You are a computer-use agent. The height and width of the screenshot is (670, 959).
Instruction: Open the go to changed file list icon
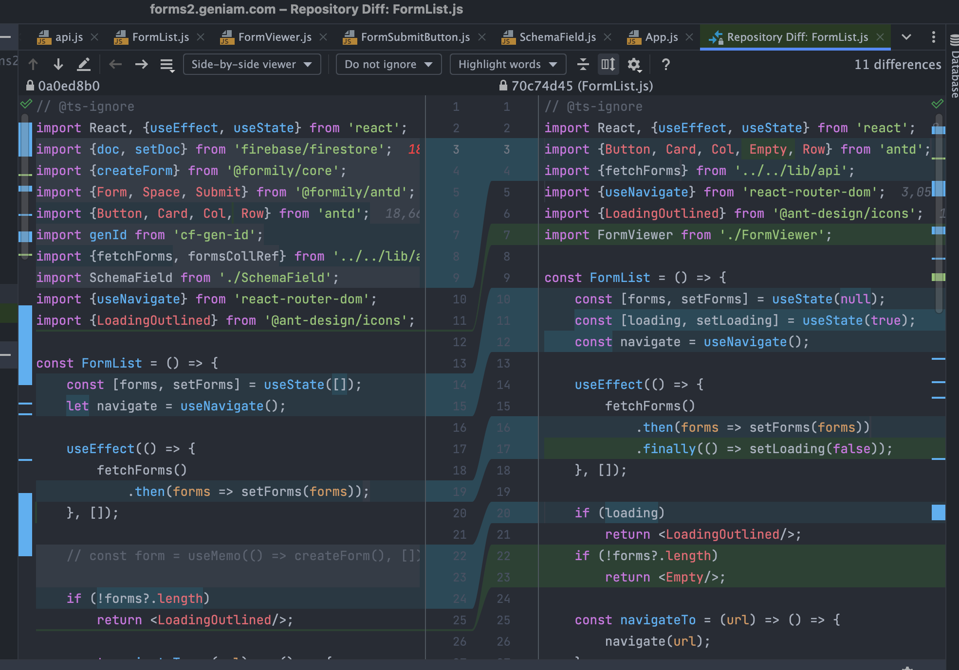pos(167,64)
